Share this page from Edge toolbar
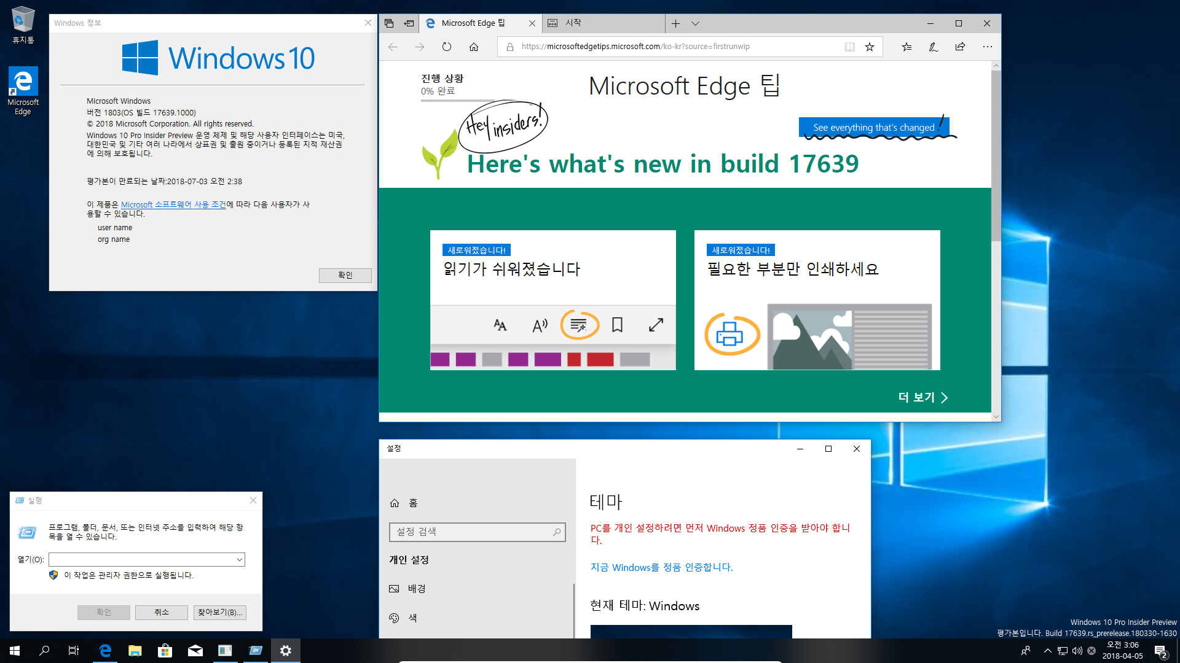Image resolution: width=1180 pixels, height=663 pixels. click(960, 47)
